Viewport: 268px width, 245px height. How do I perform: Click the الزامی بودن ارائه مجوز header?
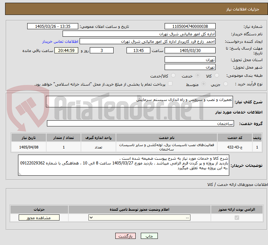[x=237, y=209]
